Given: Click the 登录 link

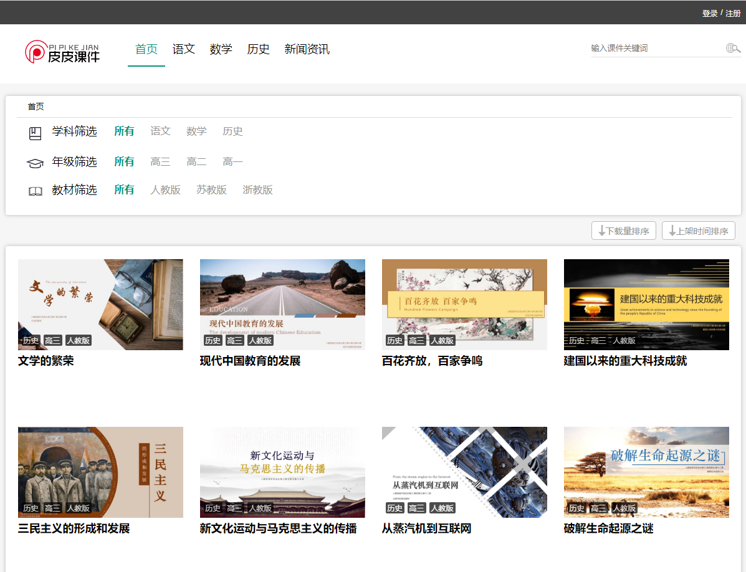Looking at the screenshot, I should pos(709,13).
